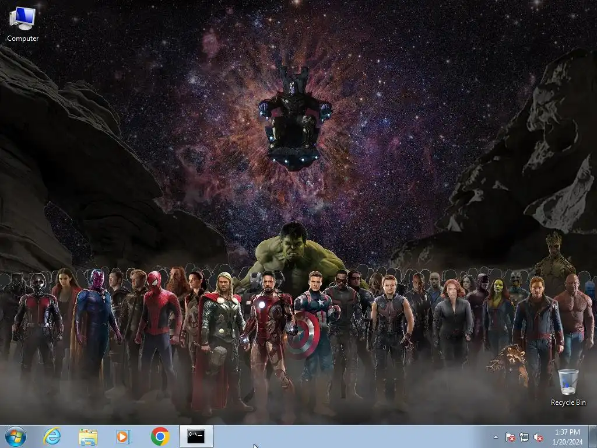Launch Internet Explorer from the taskbar
Screen dimensions: 597x448
pos(52,436)
